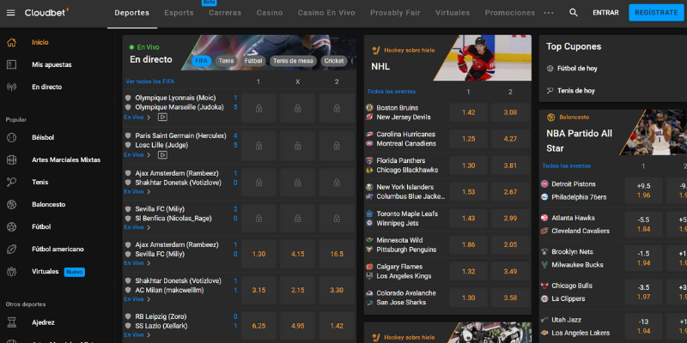This screenshot has height=343, width=687.
Task: Open the Esports tab
Action: point(179,13)
